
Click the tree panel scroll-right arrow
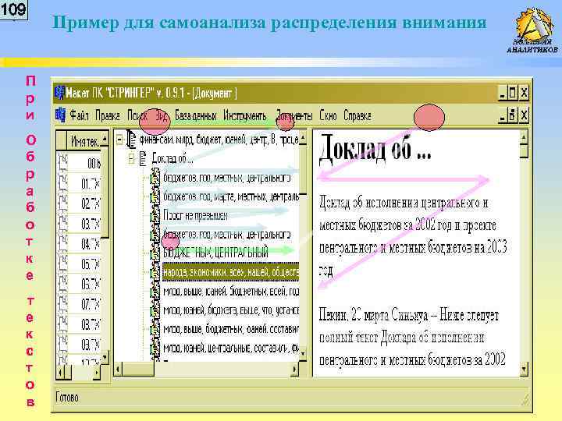click(x=294, y=369)
